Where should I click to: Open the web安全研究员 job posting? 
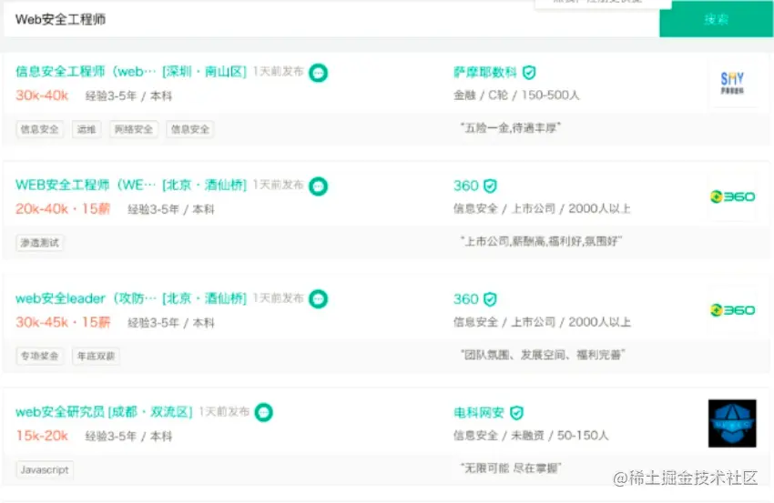click(60, 412)
